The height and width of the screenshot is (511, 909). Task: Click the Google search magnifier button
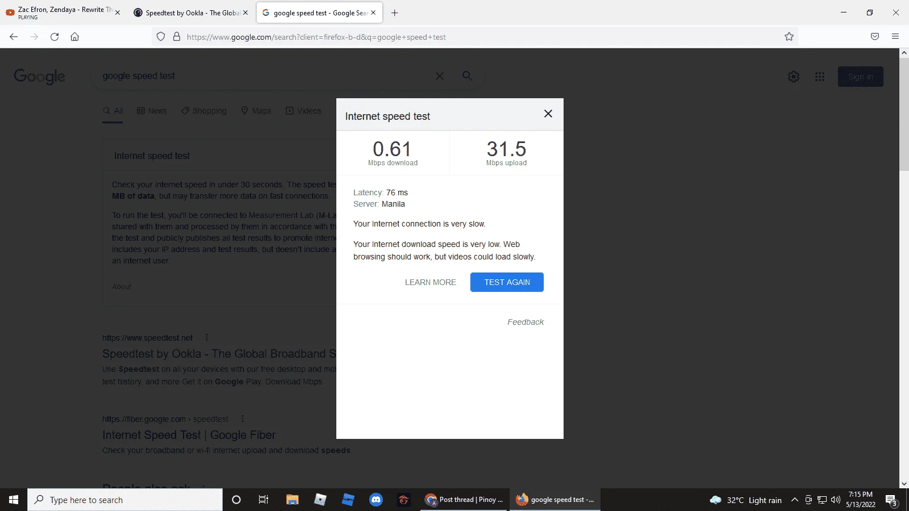pos(467,76)
